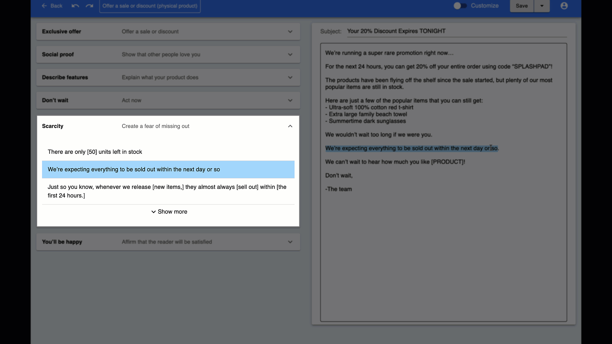This screenshot has height=344, width=612.
Task: Click Show more in Scarcity options
Action: (169, 212)
